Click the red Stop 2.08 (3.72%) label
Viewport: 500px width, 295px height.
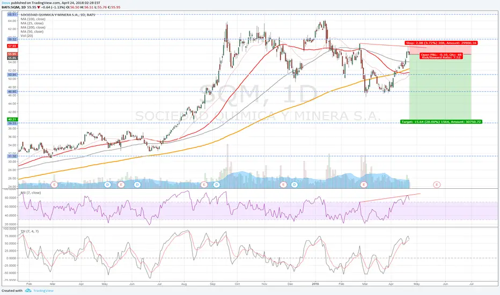point(442,43)
